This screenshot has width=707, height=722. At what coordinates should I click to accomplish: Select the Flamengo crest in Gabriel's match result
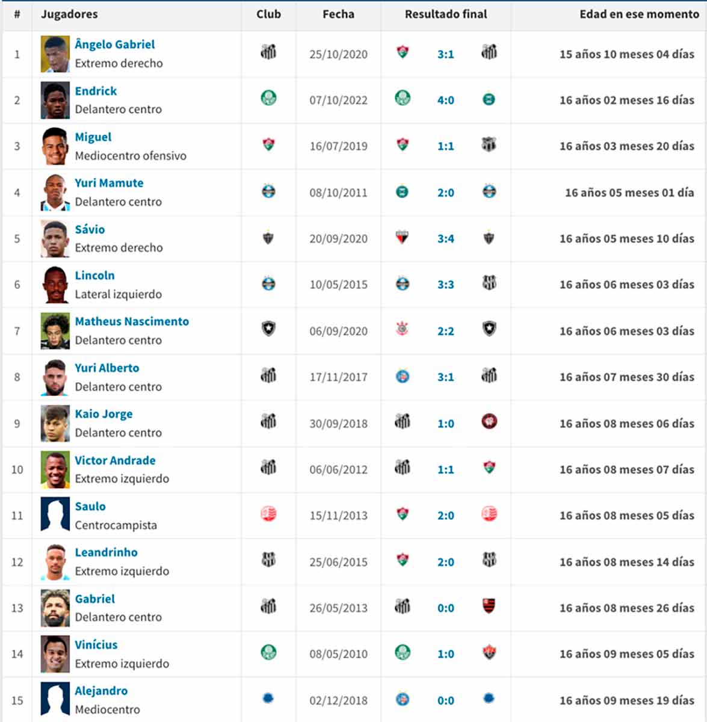tap(489, 606)
